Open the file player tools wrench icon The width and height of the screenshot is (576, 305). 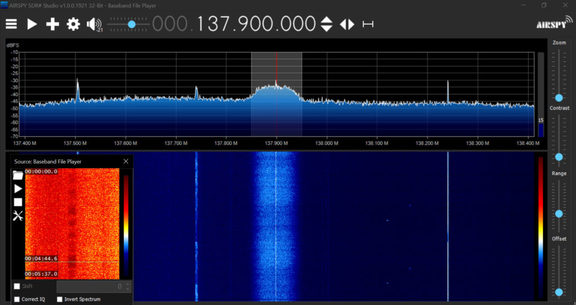tap(18, 216)
